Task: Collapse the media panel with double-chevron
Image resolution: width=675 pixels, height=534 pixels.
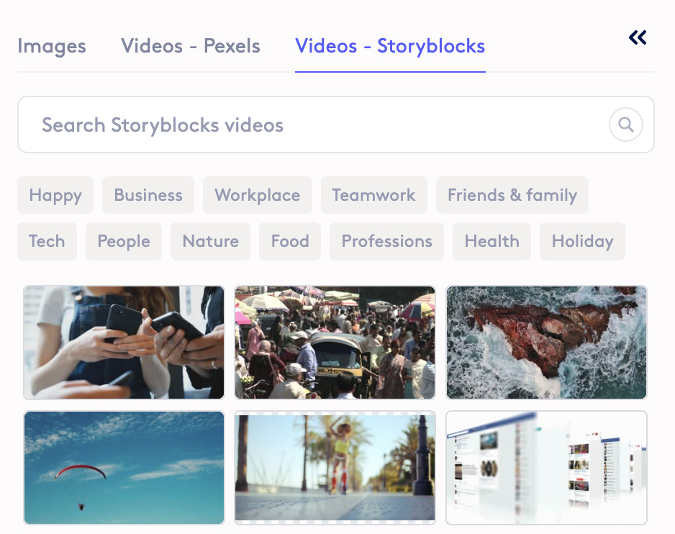Action: (x=638, y=37)
